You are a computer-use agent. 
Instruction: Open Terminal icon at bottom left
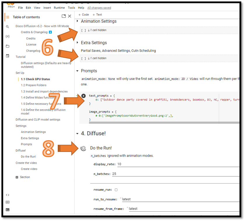click(8, 210)
